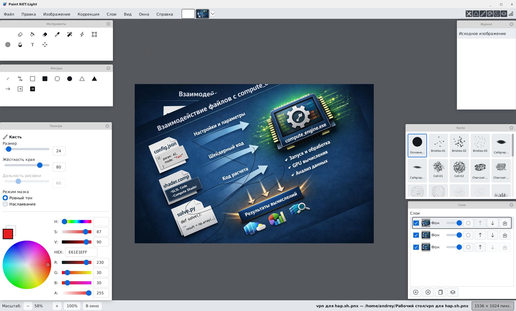This screenshot has width=516, height=311.
Task: Open the Справка menu
Action: 165,14
